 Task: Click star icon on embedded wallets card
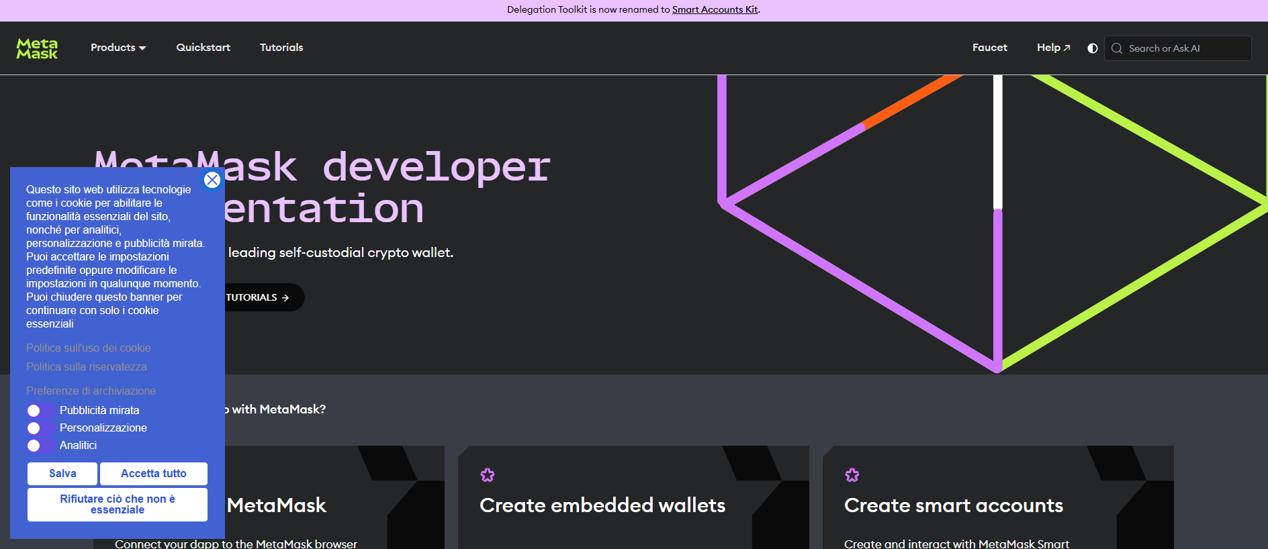click(x=488, y=475)
